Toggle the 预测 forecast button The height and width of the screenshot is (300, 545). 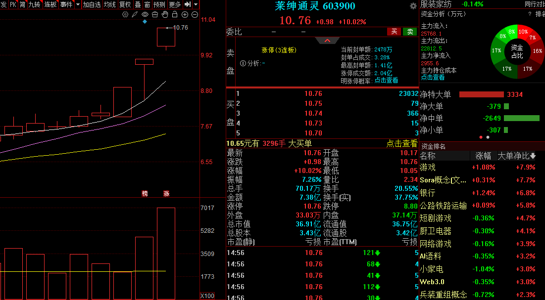[159, 4]
